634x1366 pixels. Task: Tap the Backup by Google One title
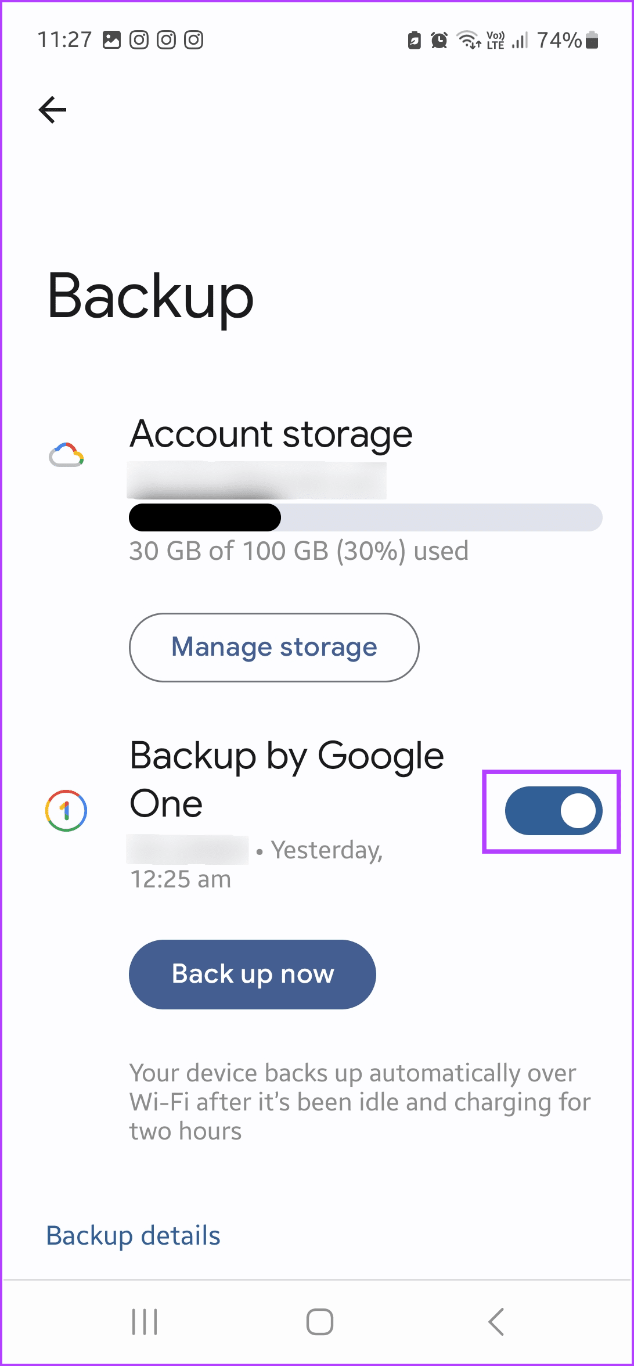coord(286,779)
